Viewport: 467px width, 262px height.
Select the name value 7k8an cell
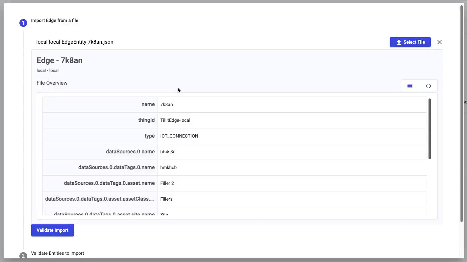click(x=166, y=104)
